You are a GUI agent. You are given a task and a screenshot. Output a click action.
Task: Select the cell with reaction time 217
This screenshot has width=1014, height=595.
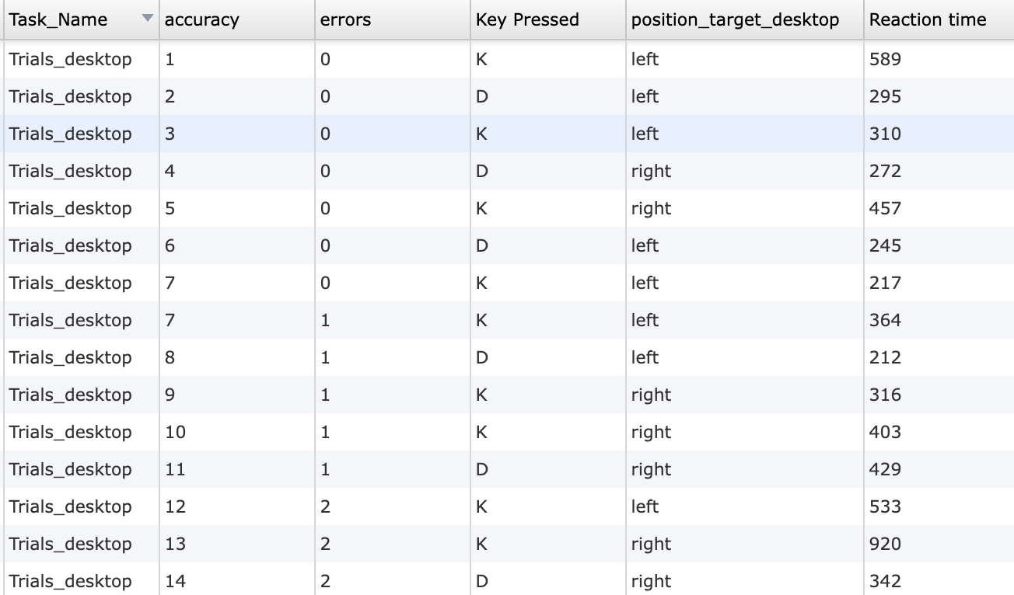(885, 283)
